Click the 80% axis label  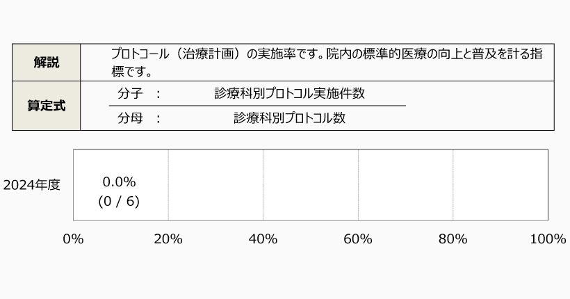click(x=453, y=239)
